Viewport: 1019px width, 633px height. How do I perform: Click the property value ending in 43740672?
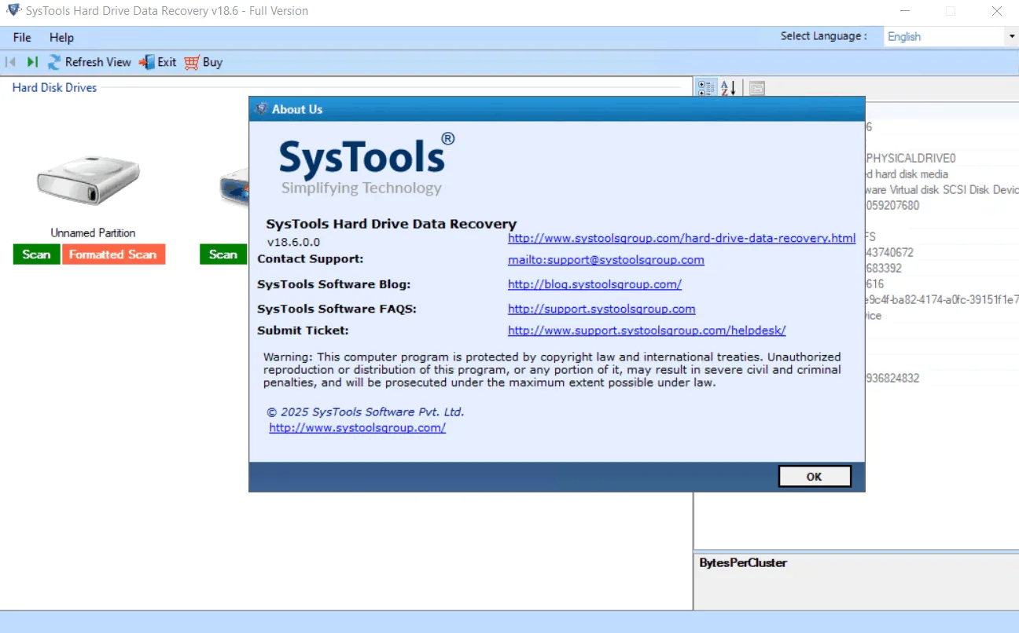(x=890, y=253)
